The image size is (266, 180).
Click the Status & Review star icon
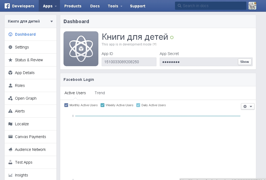(10, 60)
